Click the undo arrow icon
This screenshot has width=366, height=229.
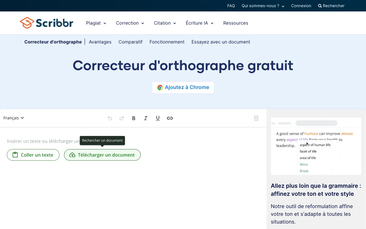coord(110,118)
